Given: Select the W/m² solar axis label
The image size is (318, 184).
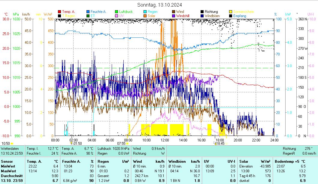Looking at the screenshot, I should 48,14.
